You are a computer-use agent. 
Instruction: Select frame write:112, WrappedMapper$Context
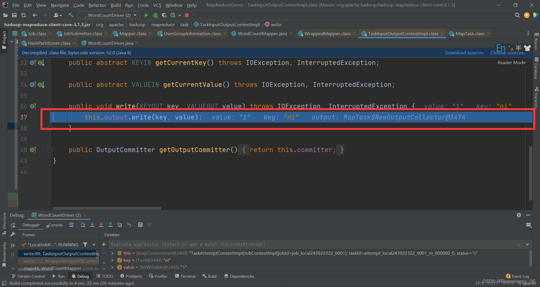tap(58, 261)
